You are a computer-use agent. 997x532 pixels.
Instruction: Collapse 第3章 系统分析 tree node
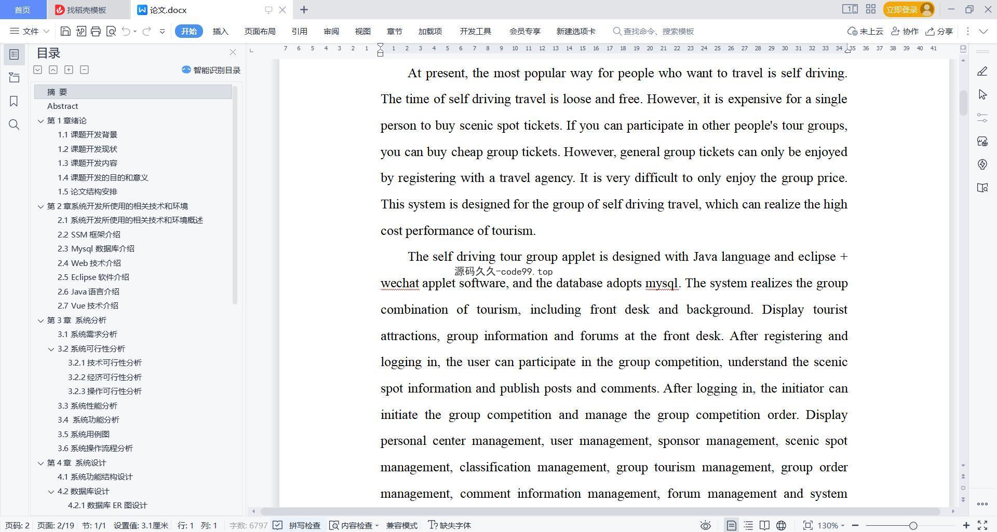pos(41,320)
